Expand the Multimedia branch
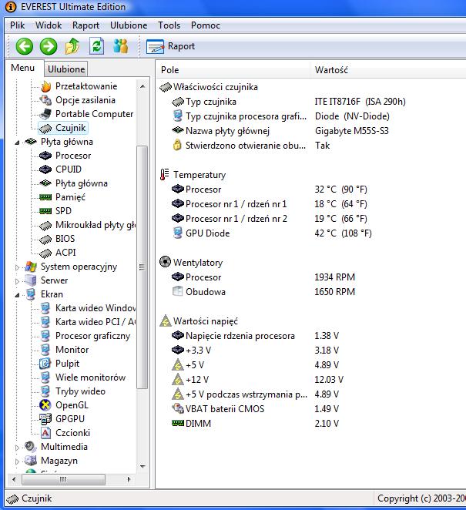Screen dimensions: 466x510 (x=17, y=448)
